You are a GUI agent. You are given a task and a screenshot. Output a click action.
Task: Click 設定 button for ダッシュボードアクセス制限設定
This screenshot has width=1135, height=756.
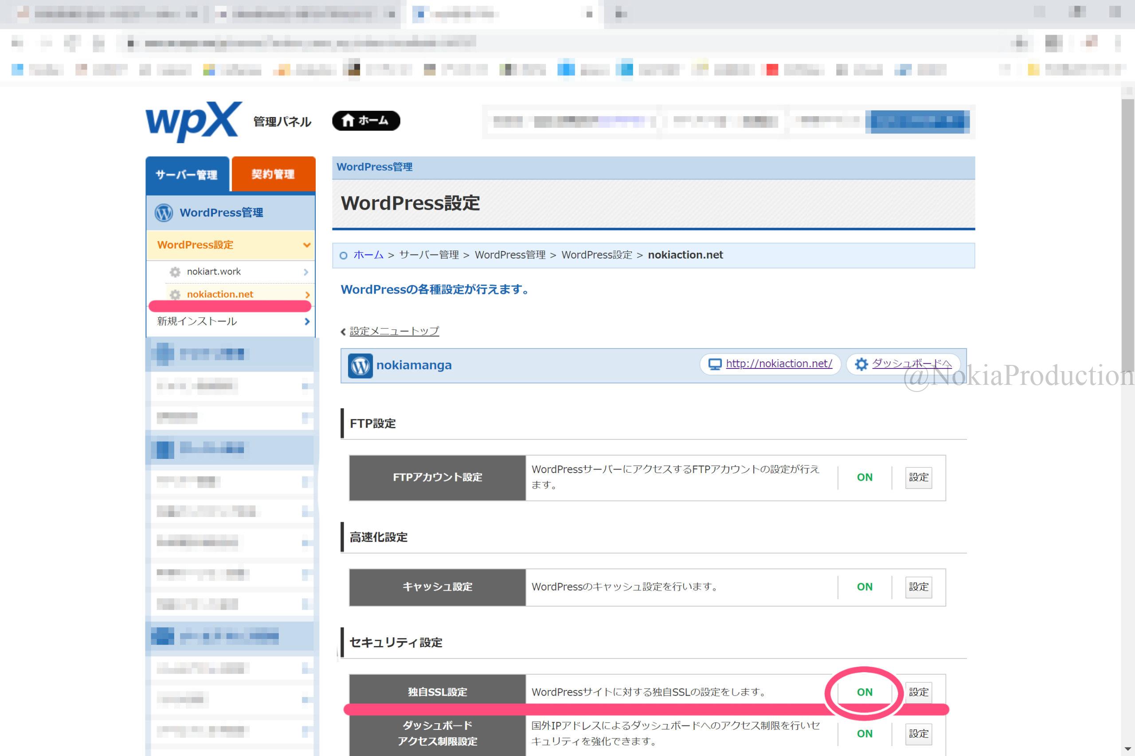click(x=919, y=733)
